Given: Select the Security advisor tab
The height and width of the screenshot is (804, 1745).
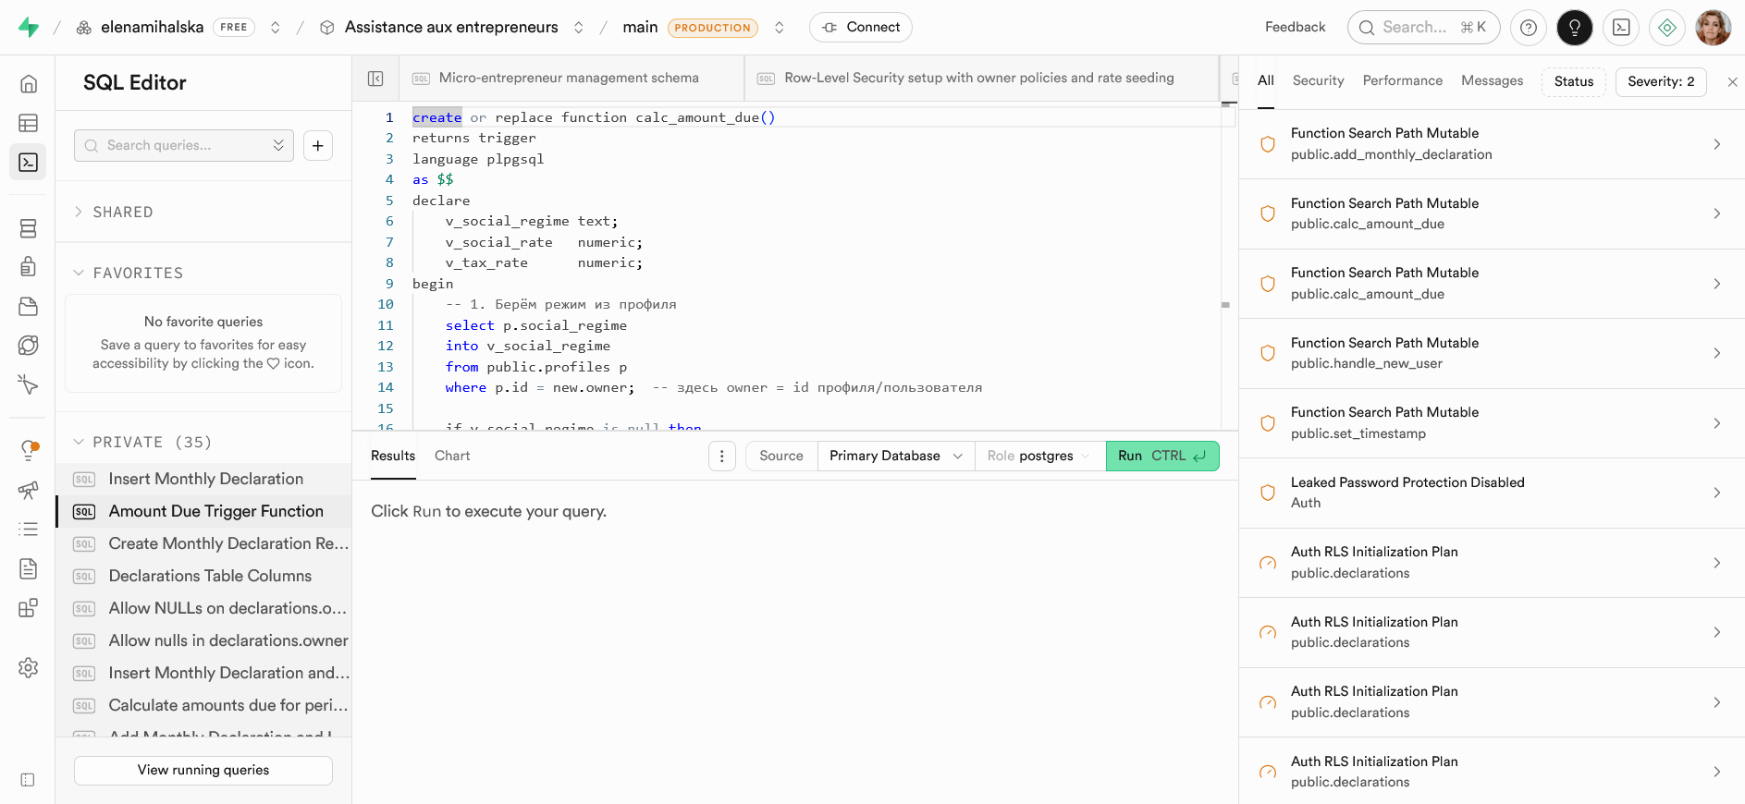Looking at the screenshot, I should tap(1318, 81).
